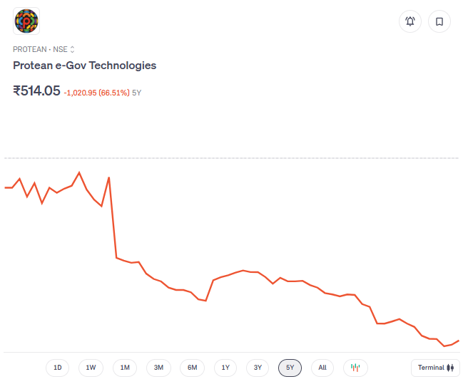Screen dimensions: 468x389
Task: Switch chart to 6M range
Action: tap(192, 368)
